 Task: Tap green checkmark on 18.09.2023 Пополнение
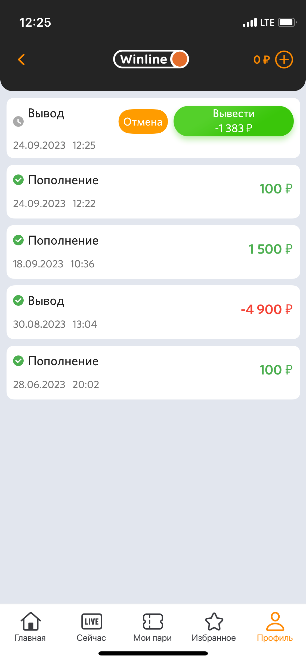pos(18,240)
